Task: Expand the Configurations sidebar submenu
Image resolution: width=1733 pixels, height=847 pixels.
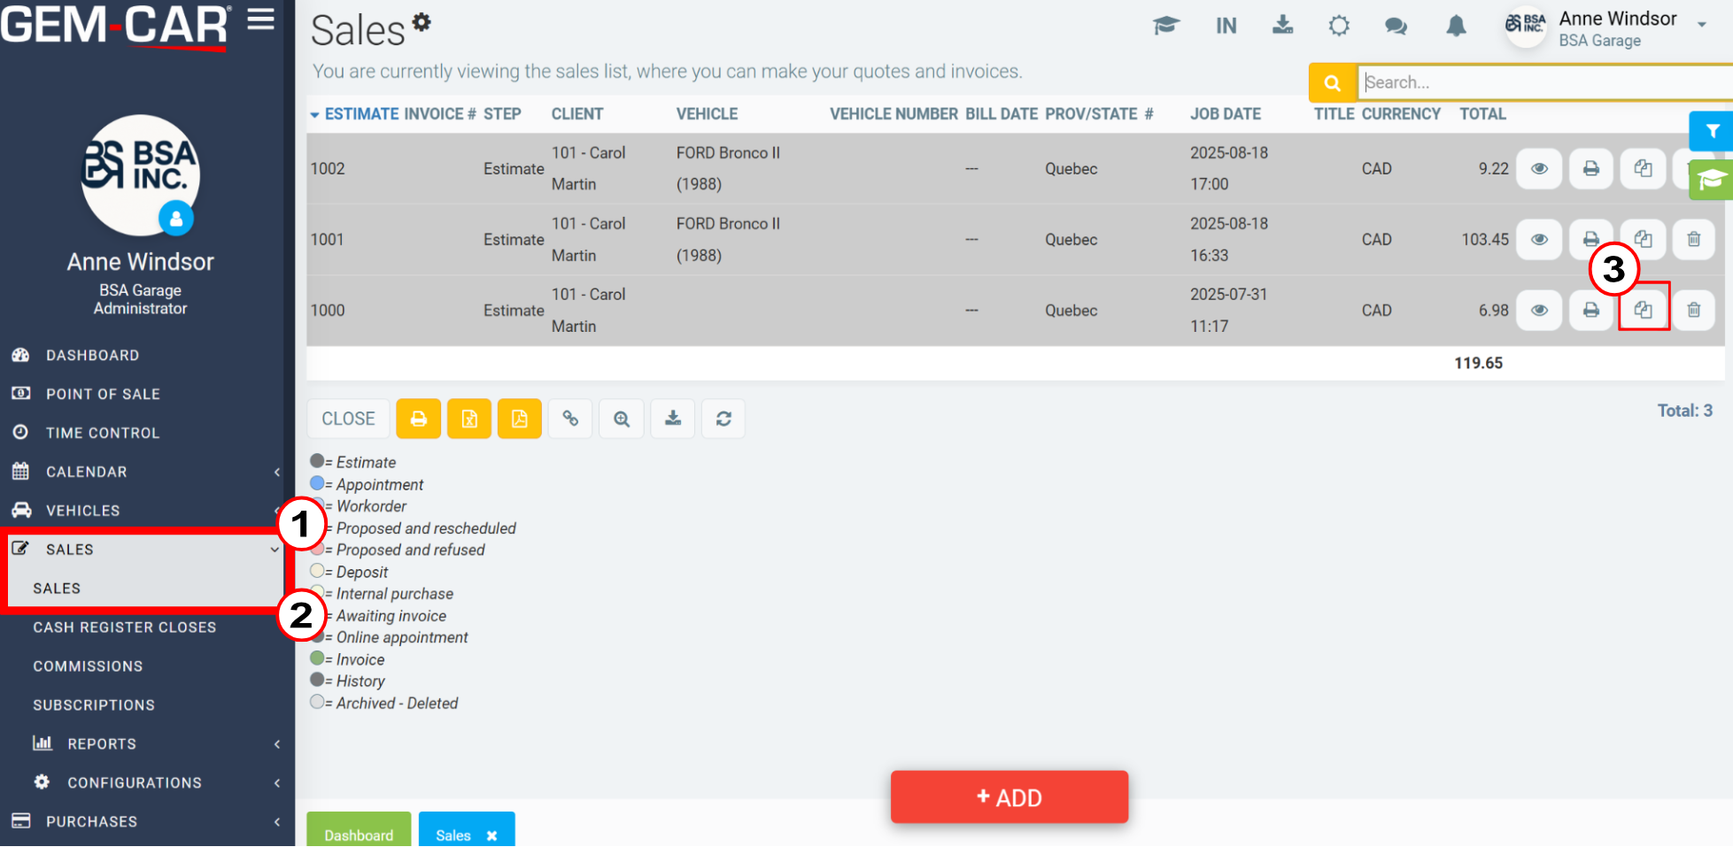Action: (142, 783)
